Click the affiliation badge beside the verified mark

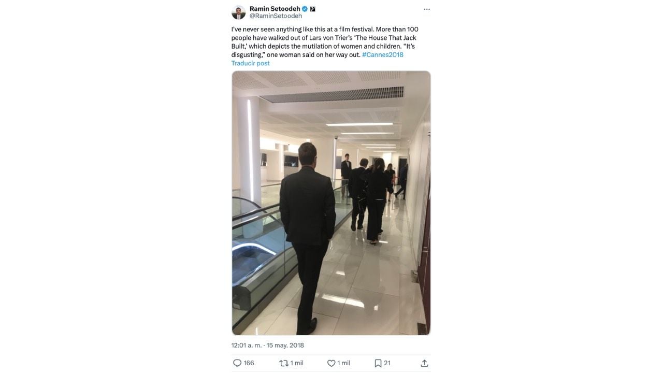click(x=312, y=9)
